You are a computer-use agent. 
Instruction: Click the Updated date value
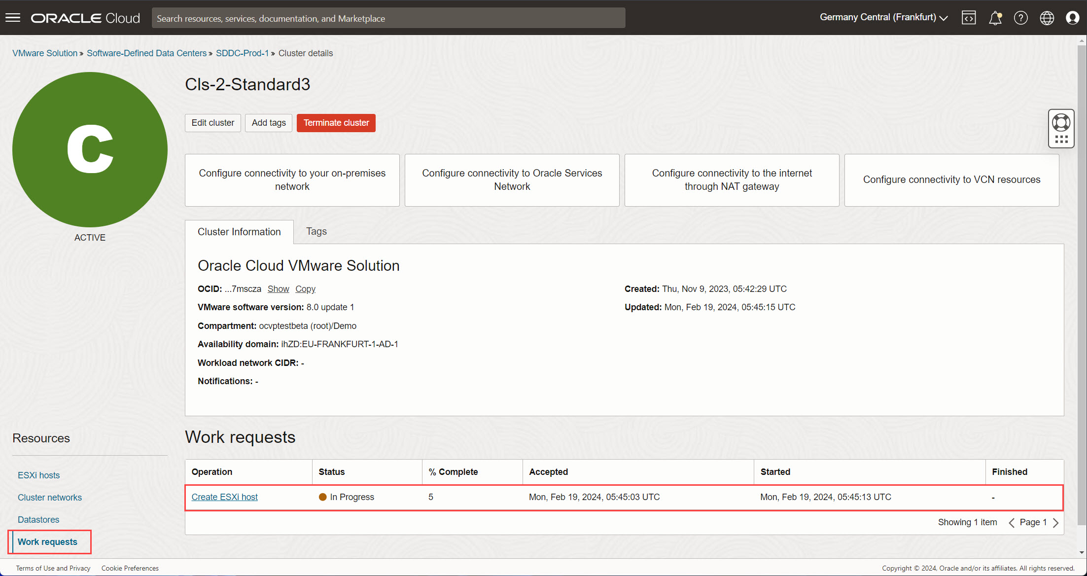pyautogui.click(x=730, y=307)
